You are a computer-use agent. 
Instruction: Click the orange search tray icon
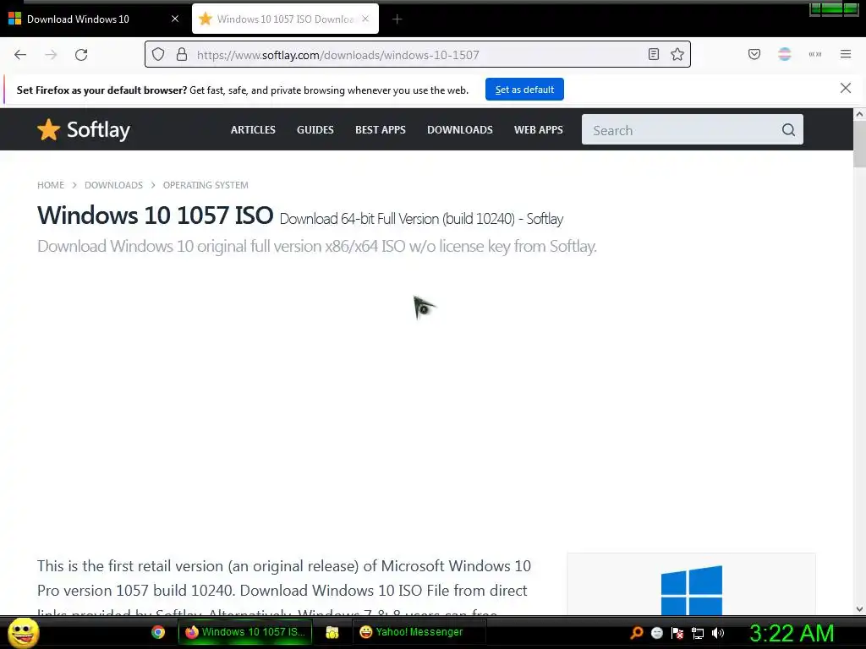pos(636,633)
